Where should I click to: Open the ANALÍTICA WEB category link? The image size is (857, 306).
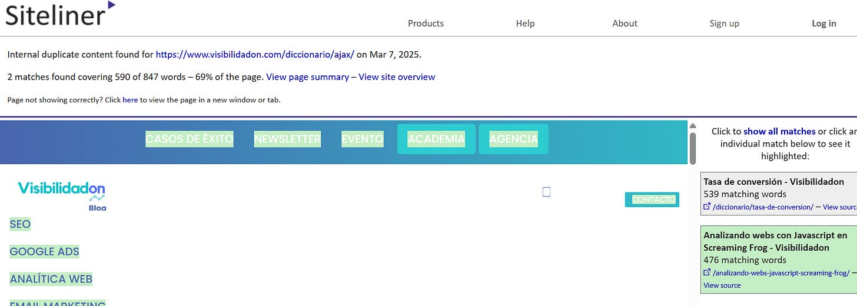[x=51, y=279]
